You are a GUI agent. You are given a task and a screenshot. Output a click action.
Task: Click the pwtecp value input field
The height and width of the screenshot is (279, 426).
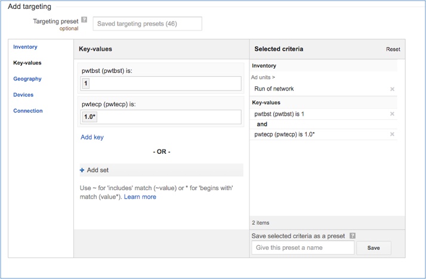point(161,117)
